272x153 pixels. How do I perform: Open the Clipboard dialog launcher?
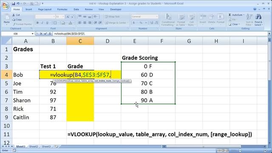[x=31, y=28]
